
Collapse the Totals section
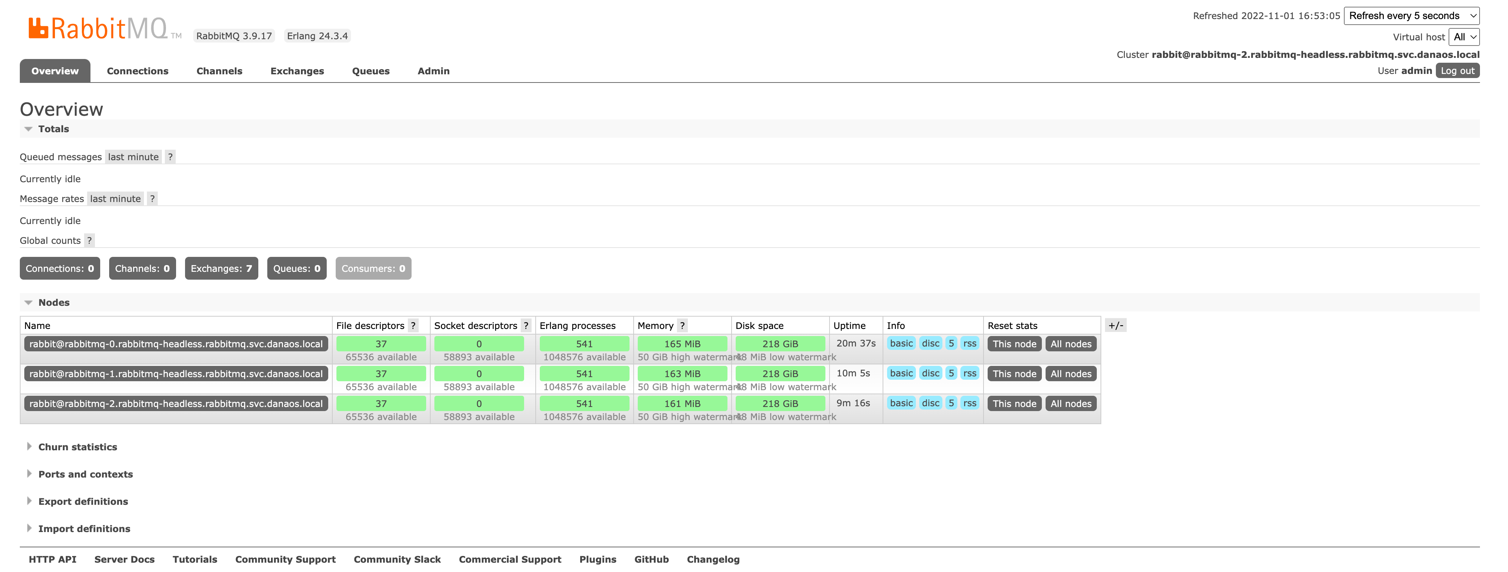[x=53, y=129]
